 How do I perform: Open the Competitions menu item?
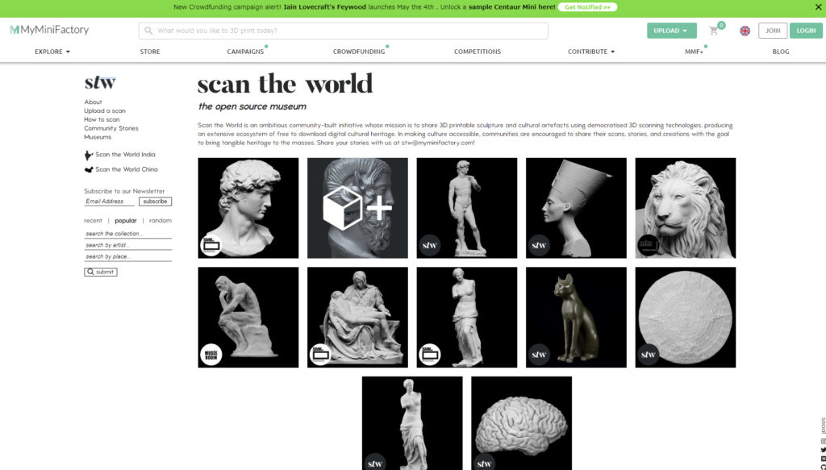[477, 52]
